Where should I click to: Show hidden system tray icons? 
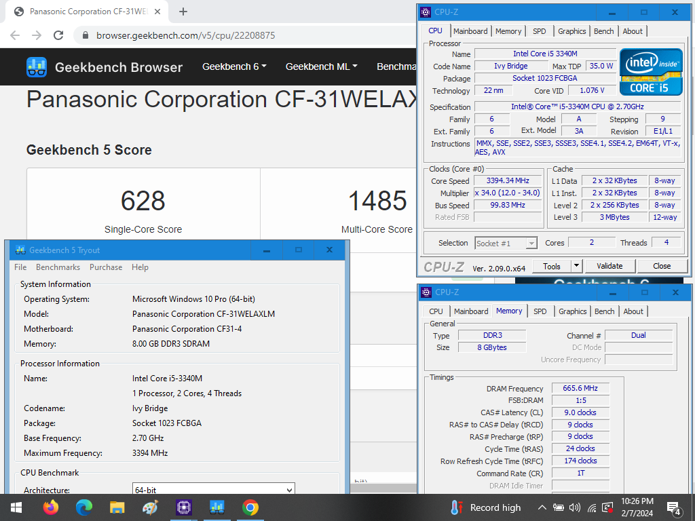542,507
